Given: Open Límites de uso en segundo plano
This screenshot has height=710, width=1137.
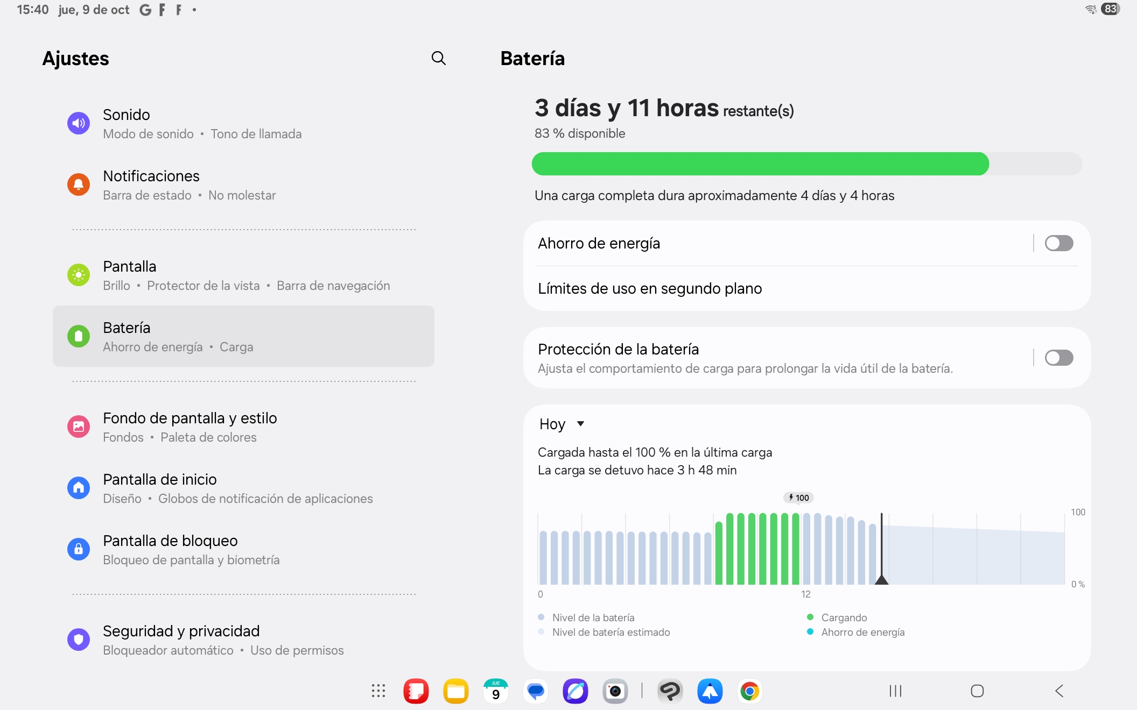Looking at the screenshot, I should 650,289.
